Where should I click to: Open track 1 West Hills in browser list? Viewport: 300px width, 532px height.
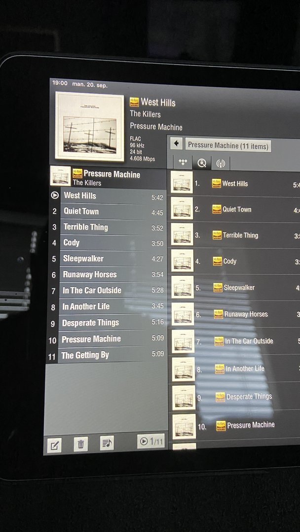coord(234,183)
